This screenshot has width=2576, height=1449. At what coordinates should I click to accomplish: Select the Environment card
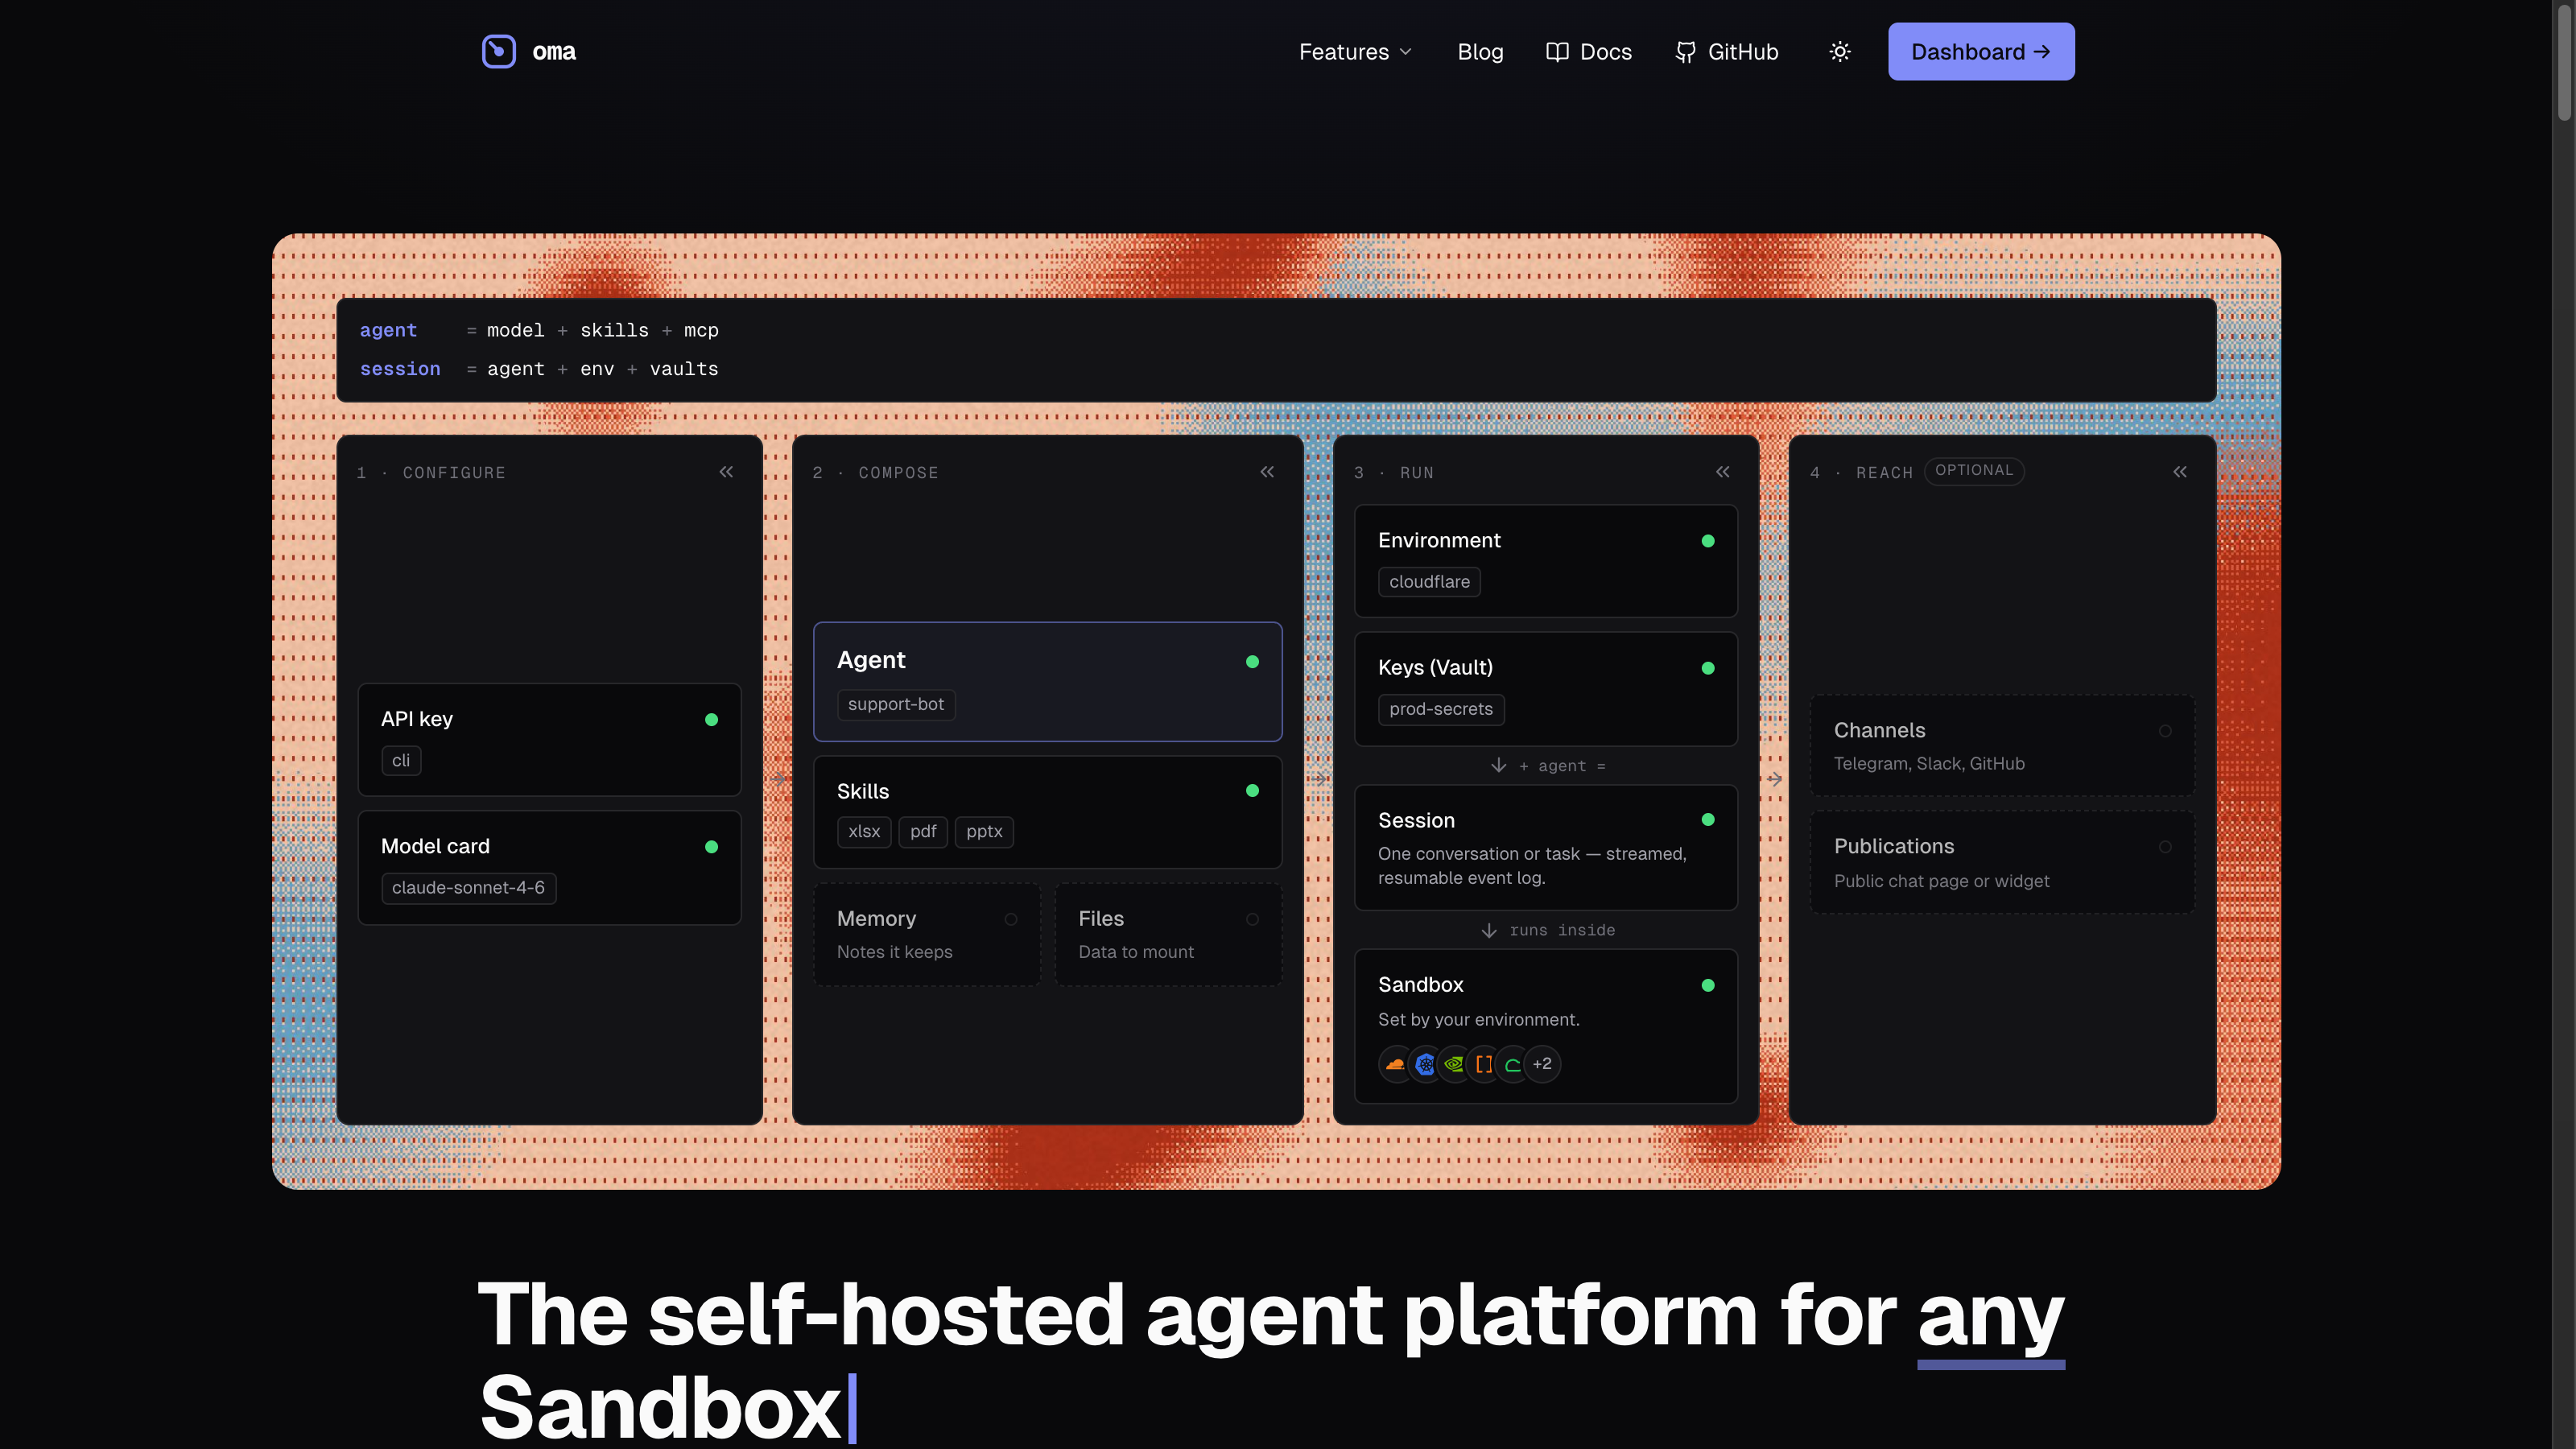tap(1546, 561)
